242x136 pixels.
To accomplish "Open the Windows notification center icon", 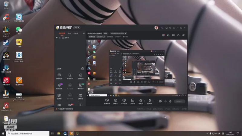I will coord(238,134).
